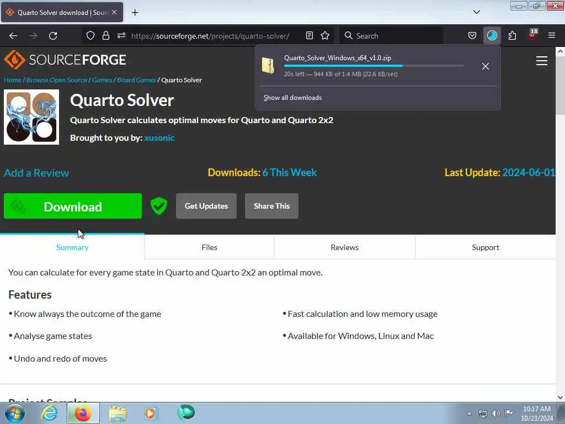Screen dimensions: 565x424
Task: Close the Quarto Solver browser tab
Action: (114, 12)
